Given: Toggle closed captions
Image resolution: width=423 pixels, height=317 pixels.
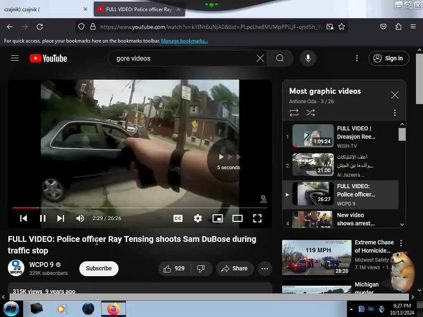Looking at the screenshot, I should [x=178, y=218].
